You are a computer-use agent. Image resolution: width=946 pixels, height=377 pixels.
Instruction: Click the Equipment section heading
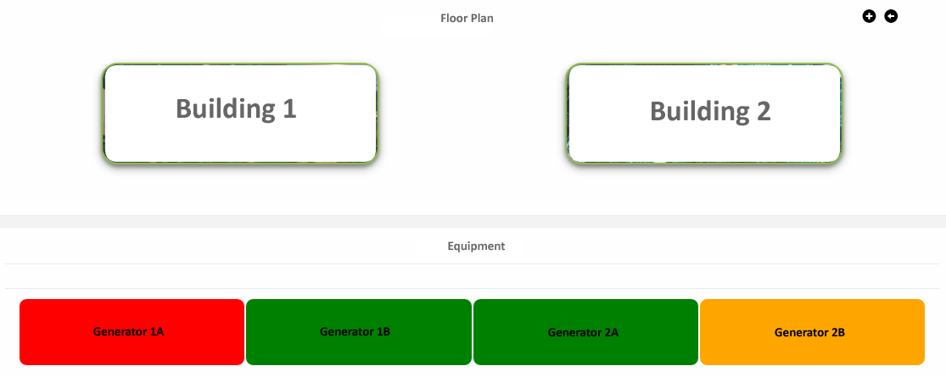click(476, 246)
